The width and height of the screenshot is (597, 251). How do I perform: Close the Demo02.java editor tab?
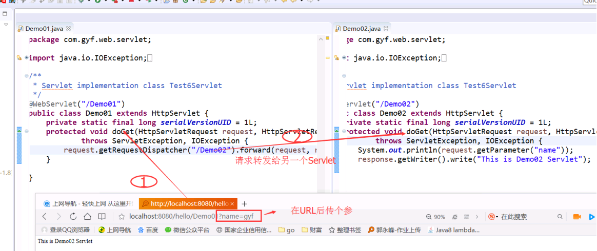[386, 29]
